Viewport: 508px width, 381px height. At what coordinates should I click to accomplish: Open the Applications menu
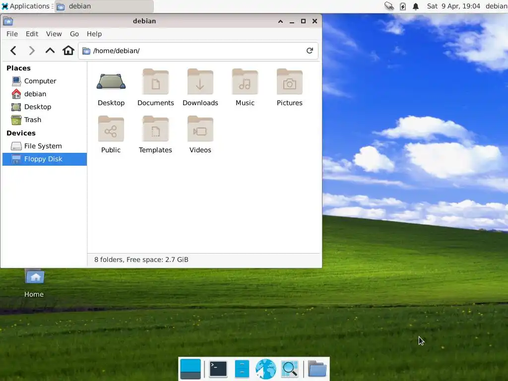(x=26, y=6)
